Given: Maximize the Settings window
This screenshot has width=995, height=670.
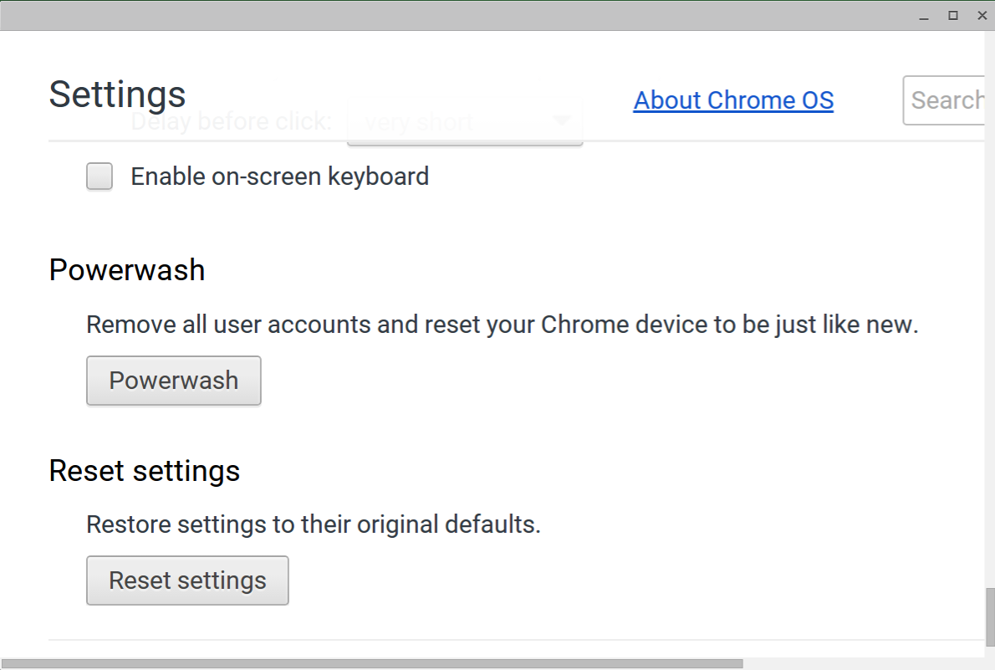Looking at the screenshot, I should tap(952, 16).
